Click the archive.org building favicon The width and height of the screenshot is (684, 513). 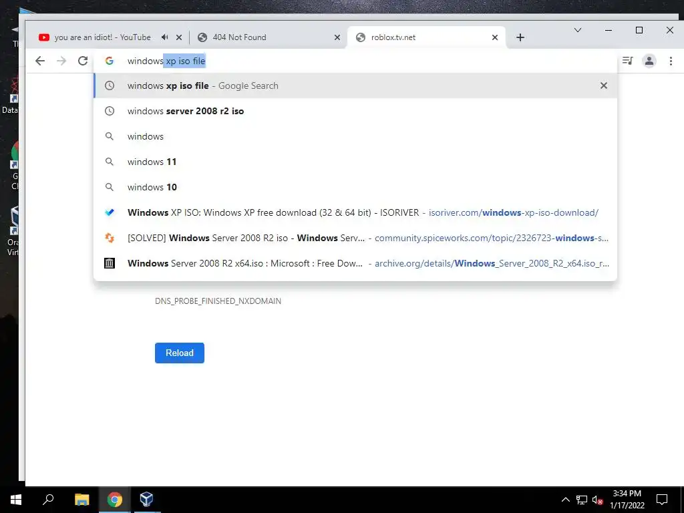110,263
